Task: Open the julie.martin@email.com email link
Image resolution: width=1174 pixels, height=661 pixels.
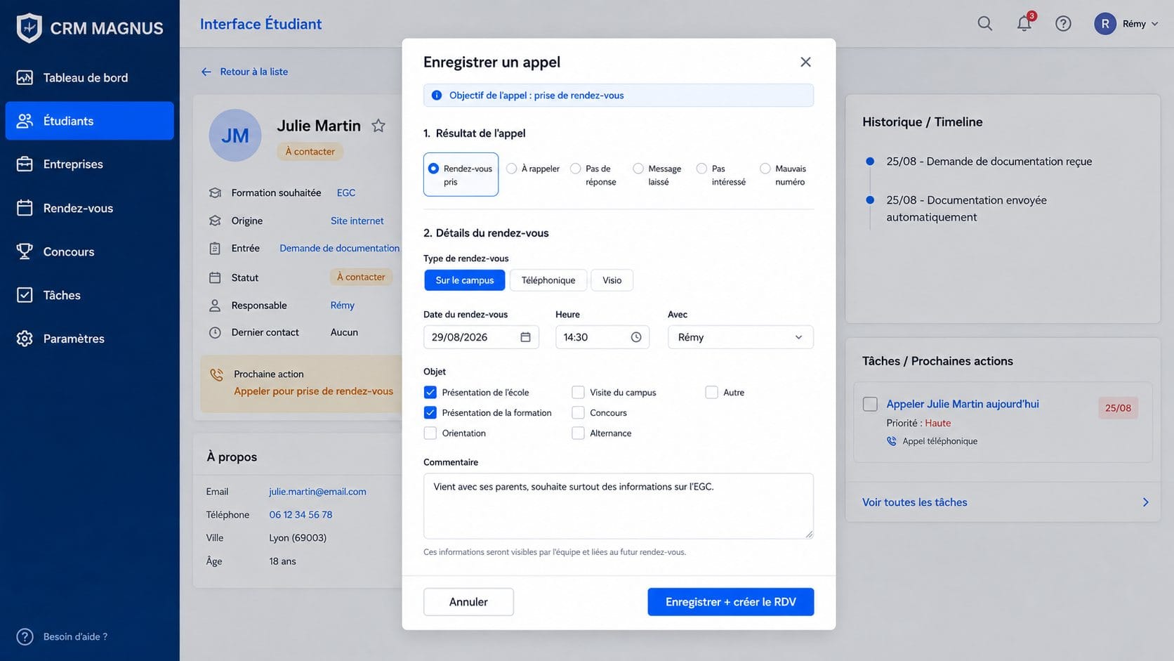Action: (x=317, y=492)
